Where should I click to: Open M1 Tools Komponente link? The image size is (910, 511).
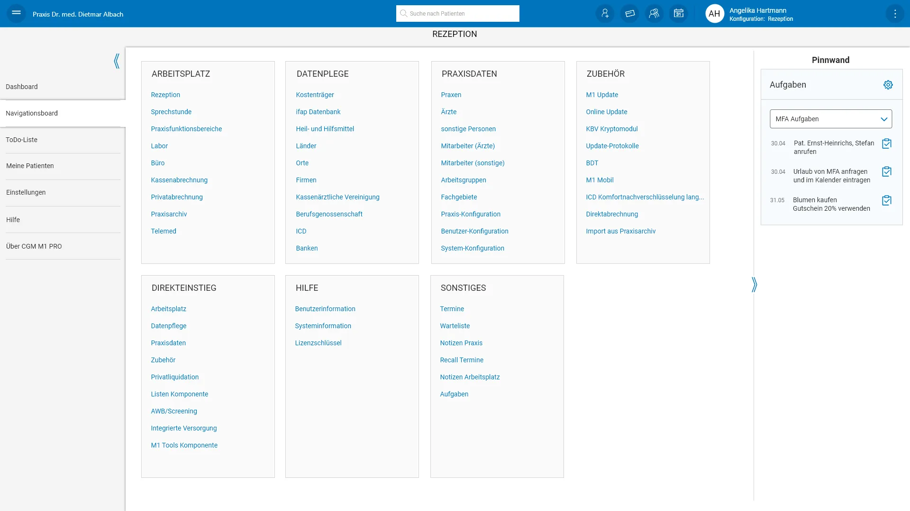tap(184, 445)
